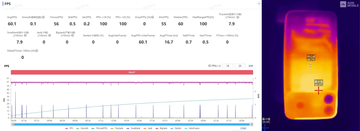The height and width of the screenshot is (131, 360).
Task: Click the Stutter(卡顿率) [%] label
Action: [93, 36]
